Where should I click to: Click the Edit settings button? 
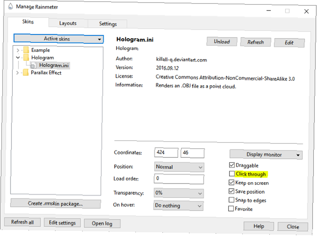[x=62, y=223]
